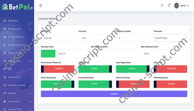
Task: Open the search icon in top bar
Action: (162, 5)
